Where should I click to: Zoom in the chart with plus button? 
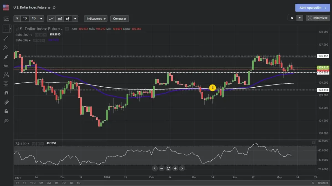point(175,168)
